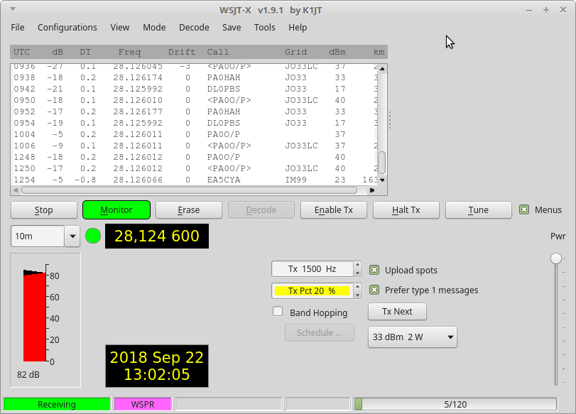576x414 pixels.
Task: Decrease Tx Pct with down arrow
Action: click(357, 295)
